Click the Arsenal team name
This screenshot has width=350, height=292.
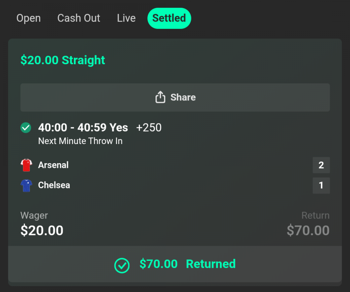tap(53, 165)
